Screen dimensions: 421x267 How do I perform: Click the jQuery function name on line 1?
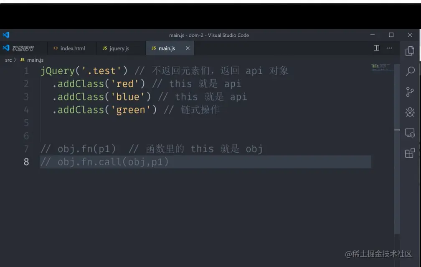point(58,71)
